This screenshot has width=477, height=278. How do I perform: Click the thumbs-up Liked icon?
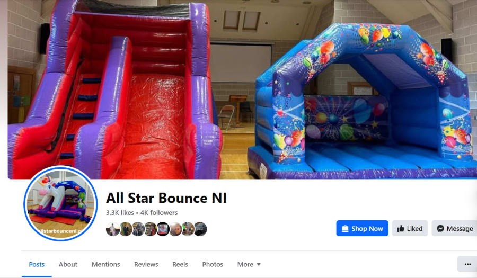[x=401, y=228]
